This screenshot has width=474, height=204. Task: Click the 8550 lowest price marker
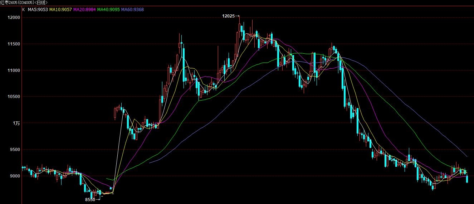click(x=89, y=200)
